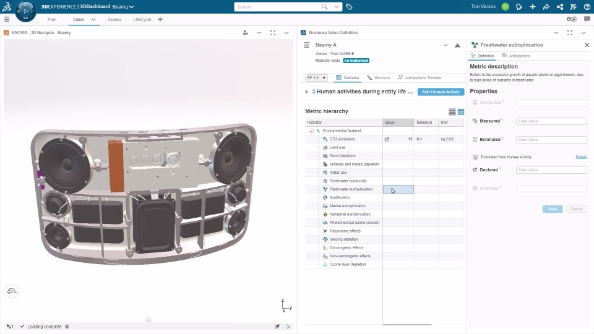
Task: Close the Freshwater eutrophication panel
Action: (587, 45)
